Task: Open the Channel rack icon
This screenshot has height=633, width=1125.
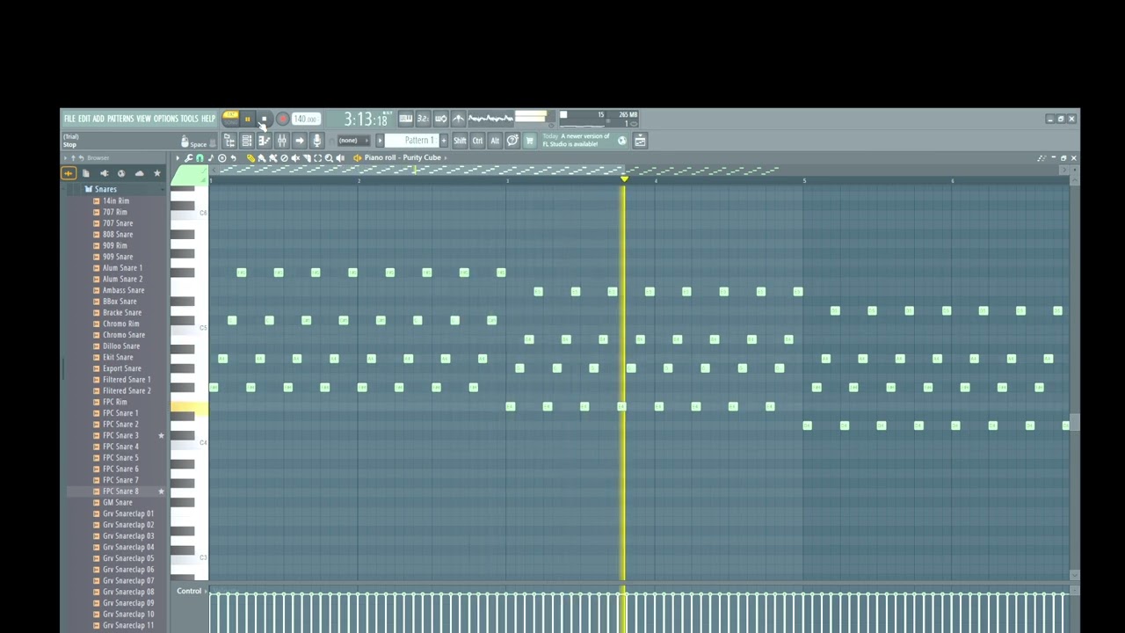Action: [247, 141]
